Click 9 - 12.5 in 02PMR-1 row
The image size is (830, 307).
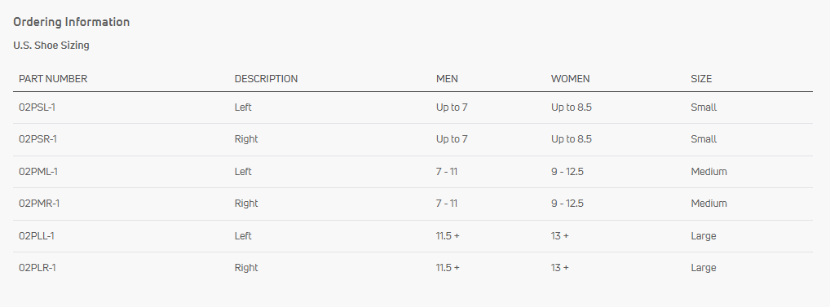(567, 204)
